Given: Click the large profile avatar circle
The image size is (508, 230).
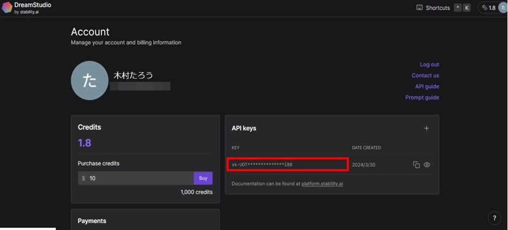Looking at the screenshot, I should (89, 80).
